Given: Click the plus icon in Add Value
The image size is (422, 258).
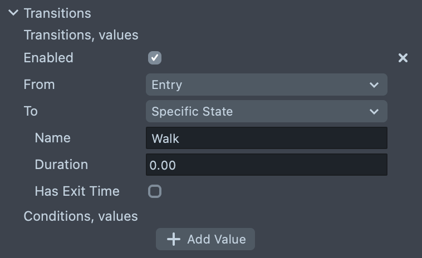Looking at the screenshot, I should point(174,239).
